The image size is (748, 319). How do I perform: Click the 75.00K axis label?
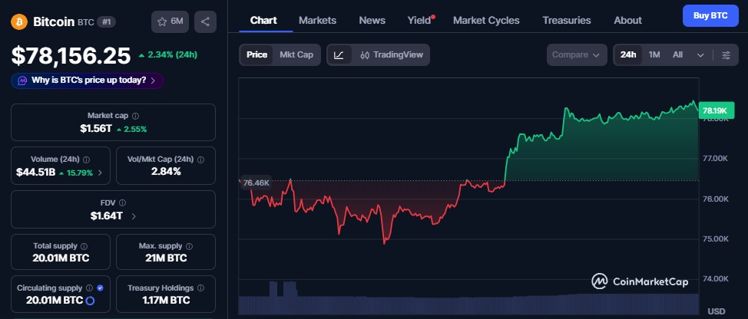[715, 238]
